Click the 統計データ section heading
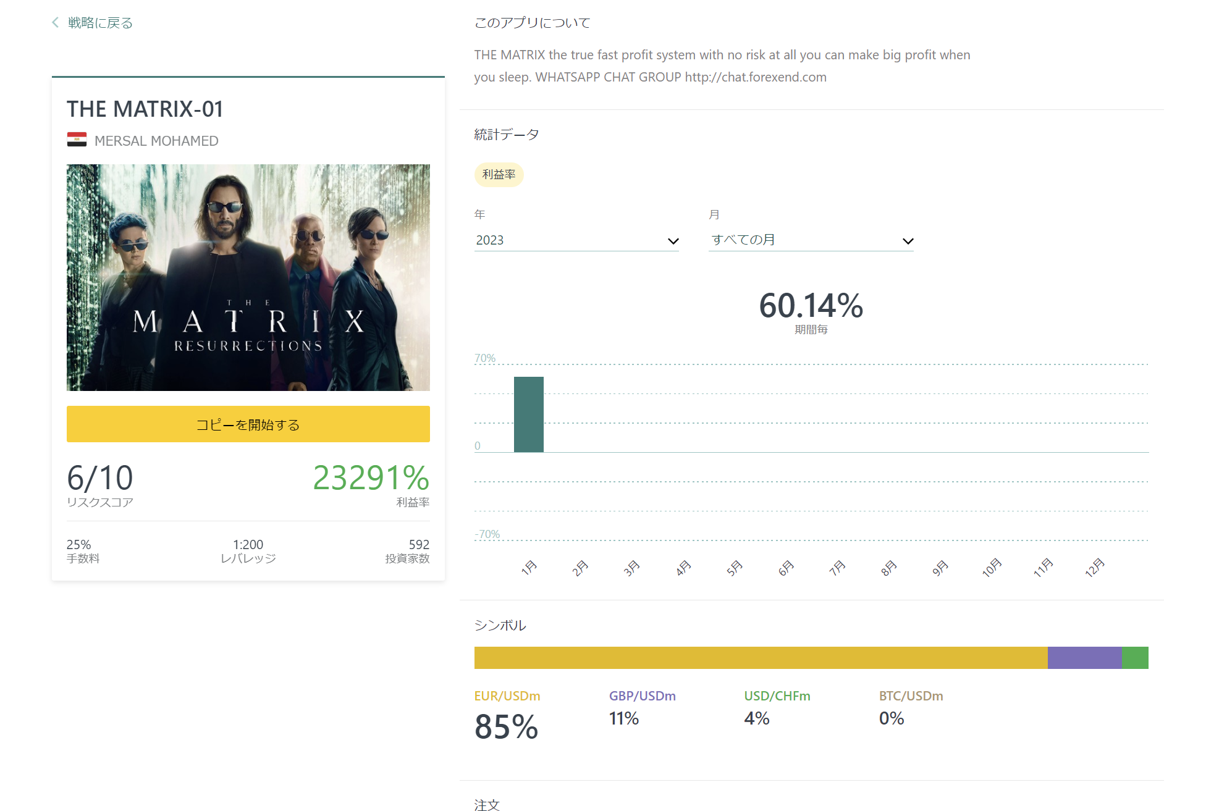1206x811 pixels. (x=507, y=135)
